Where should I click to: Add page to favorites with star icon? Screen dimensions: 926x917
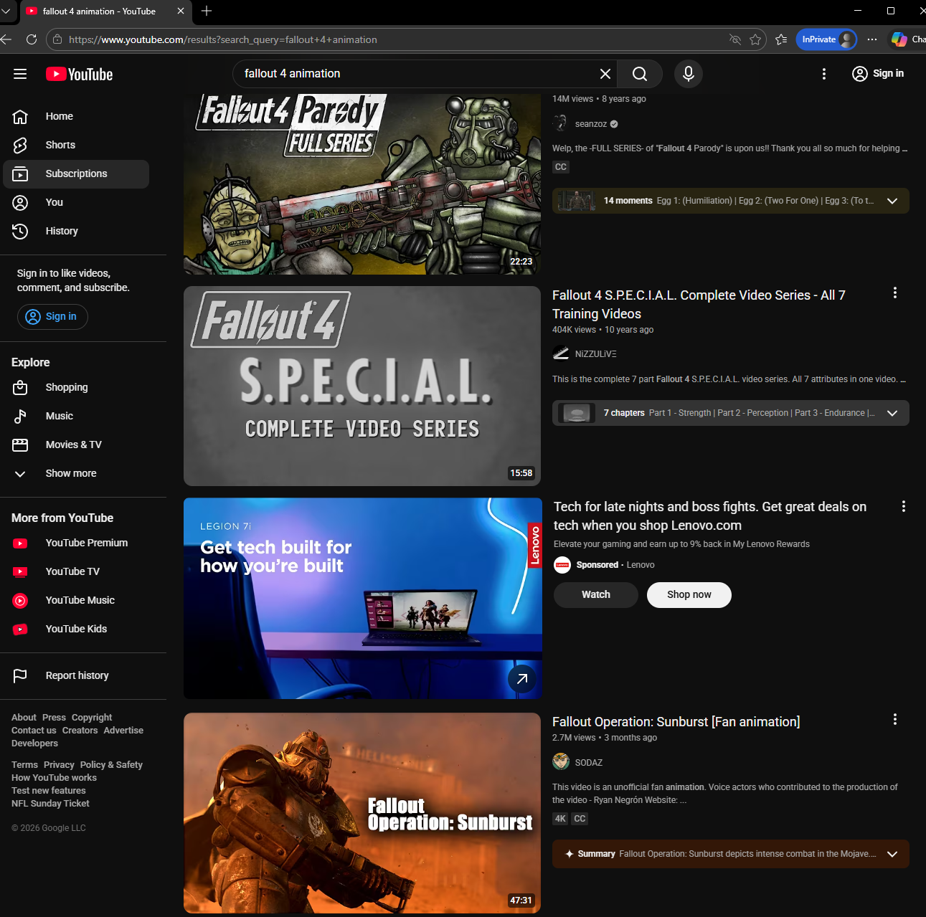pos(755,39)
